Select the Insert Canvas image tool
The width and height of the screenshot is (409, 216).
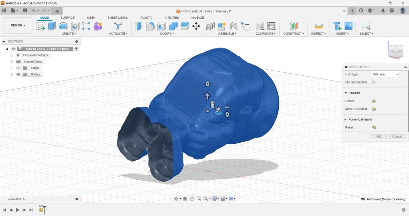click(348, 26)
